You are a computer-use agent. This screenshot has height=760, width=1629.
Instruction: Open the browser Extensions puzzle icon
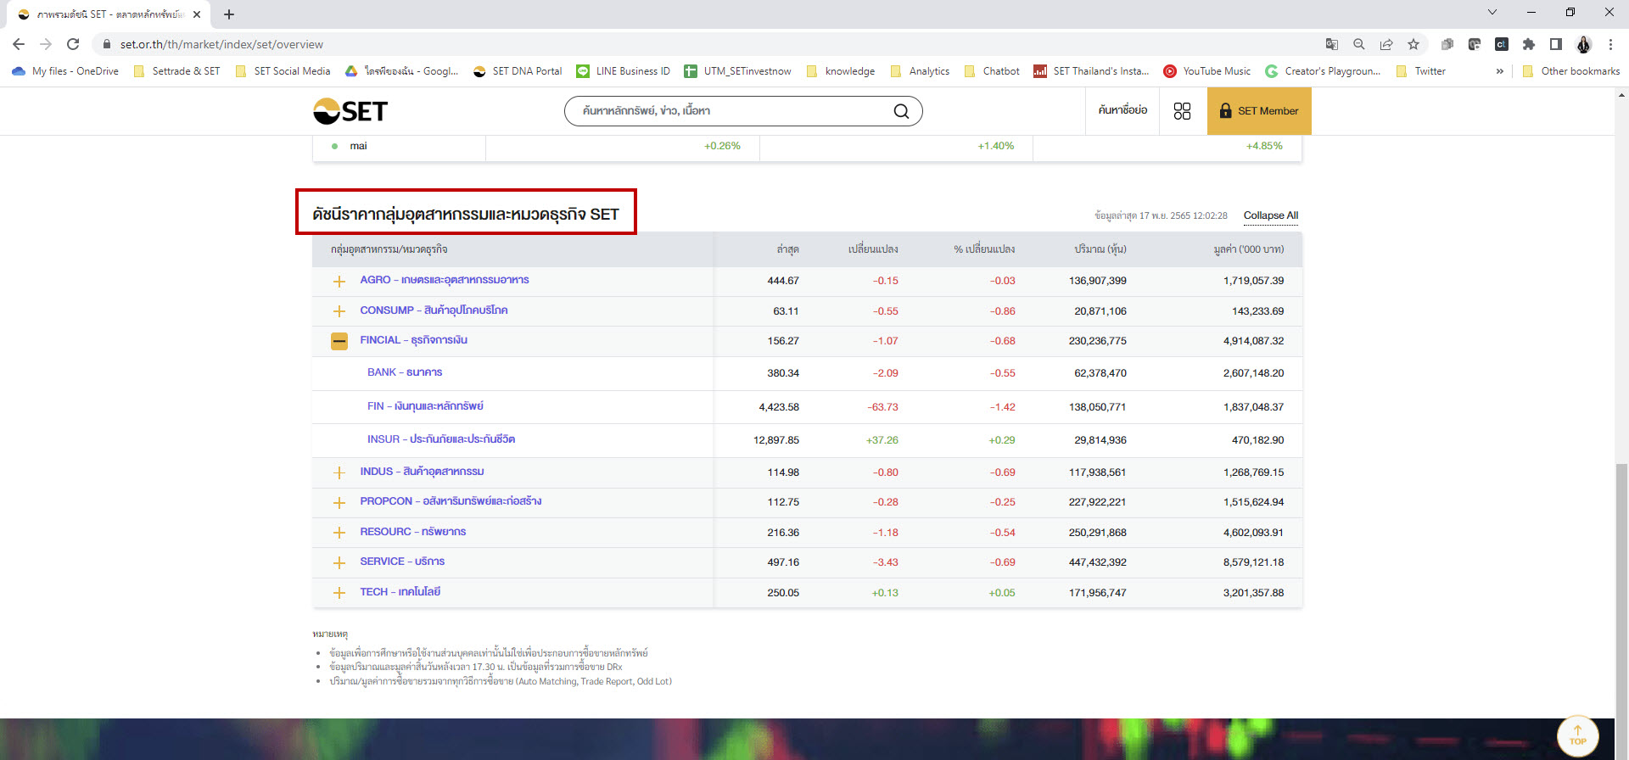(1529, 44)
